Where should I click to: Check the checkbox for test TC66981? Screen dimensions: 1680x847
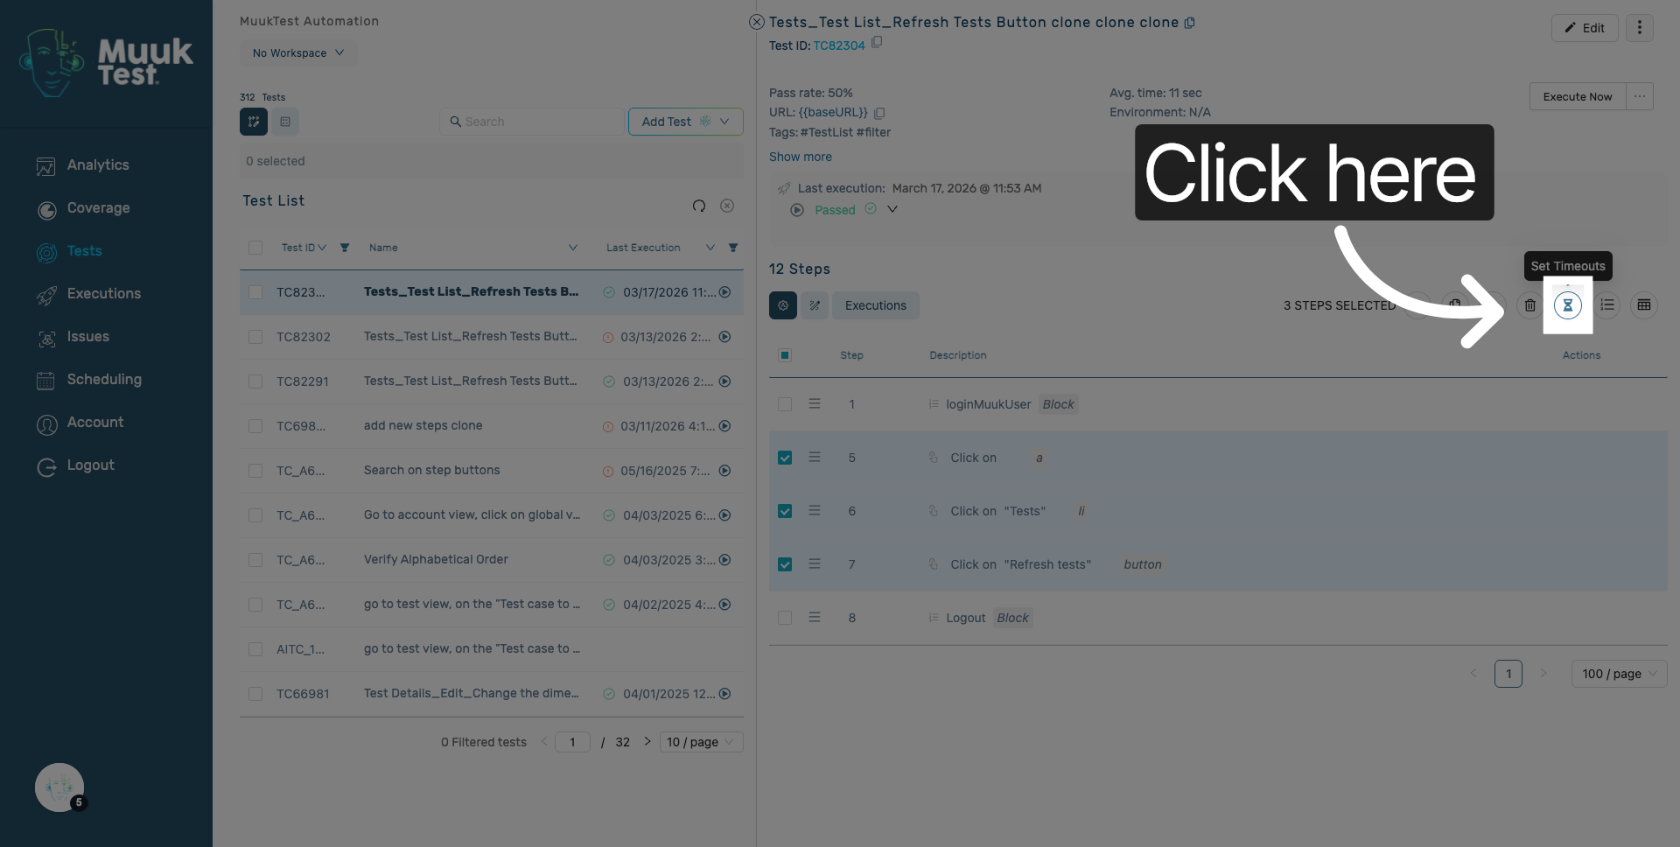(255, 694)
